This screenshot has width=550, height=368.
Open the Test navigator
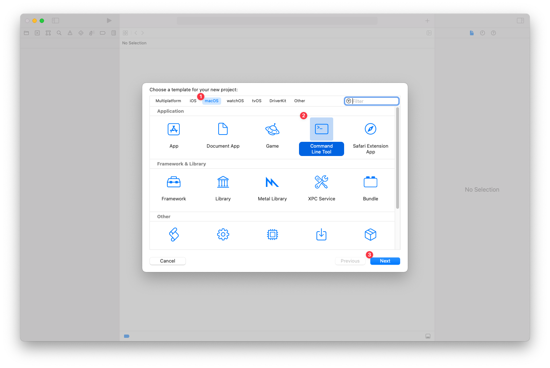81,33
